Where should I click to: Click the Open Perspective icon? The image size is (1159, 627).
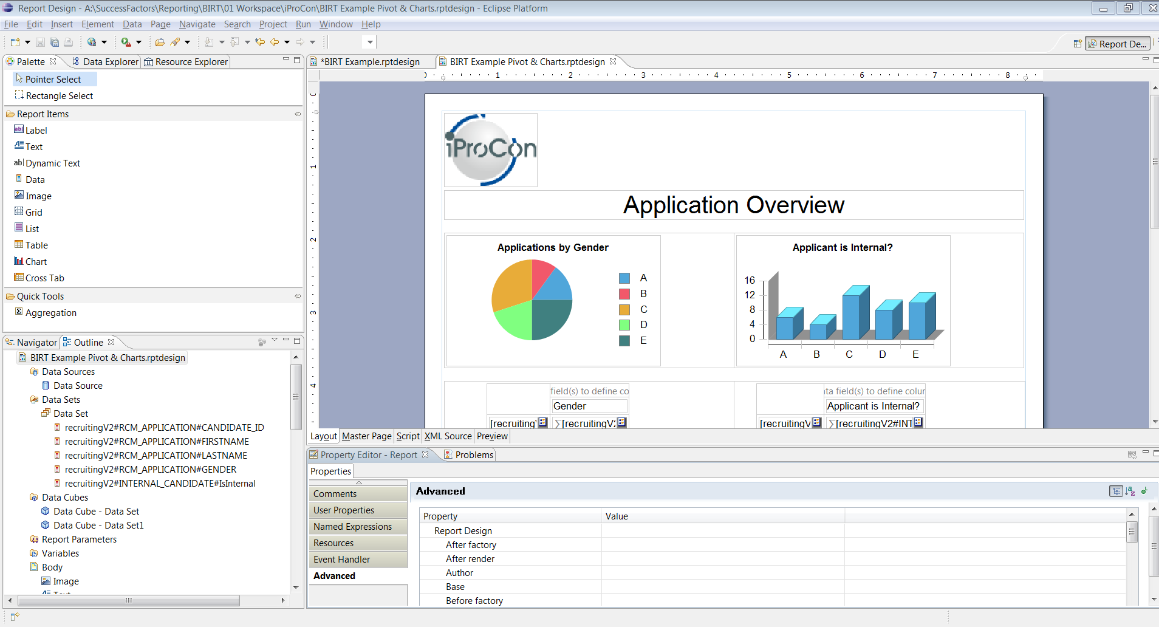point(1078,44)
